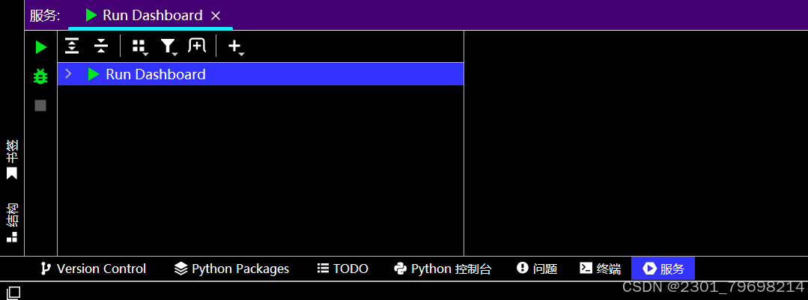Click the green Run button in left strip
The width and height of the screenshot is (808, 300).
pyautogui.click(x=41, y=47)
